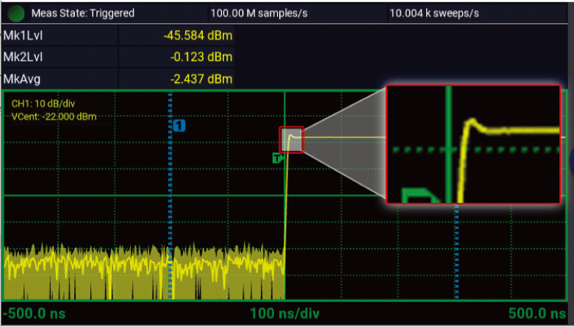
Task: Click the green trigger T marker
Action: [277, 158]
